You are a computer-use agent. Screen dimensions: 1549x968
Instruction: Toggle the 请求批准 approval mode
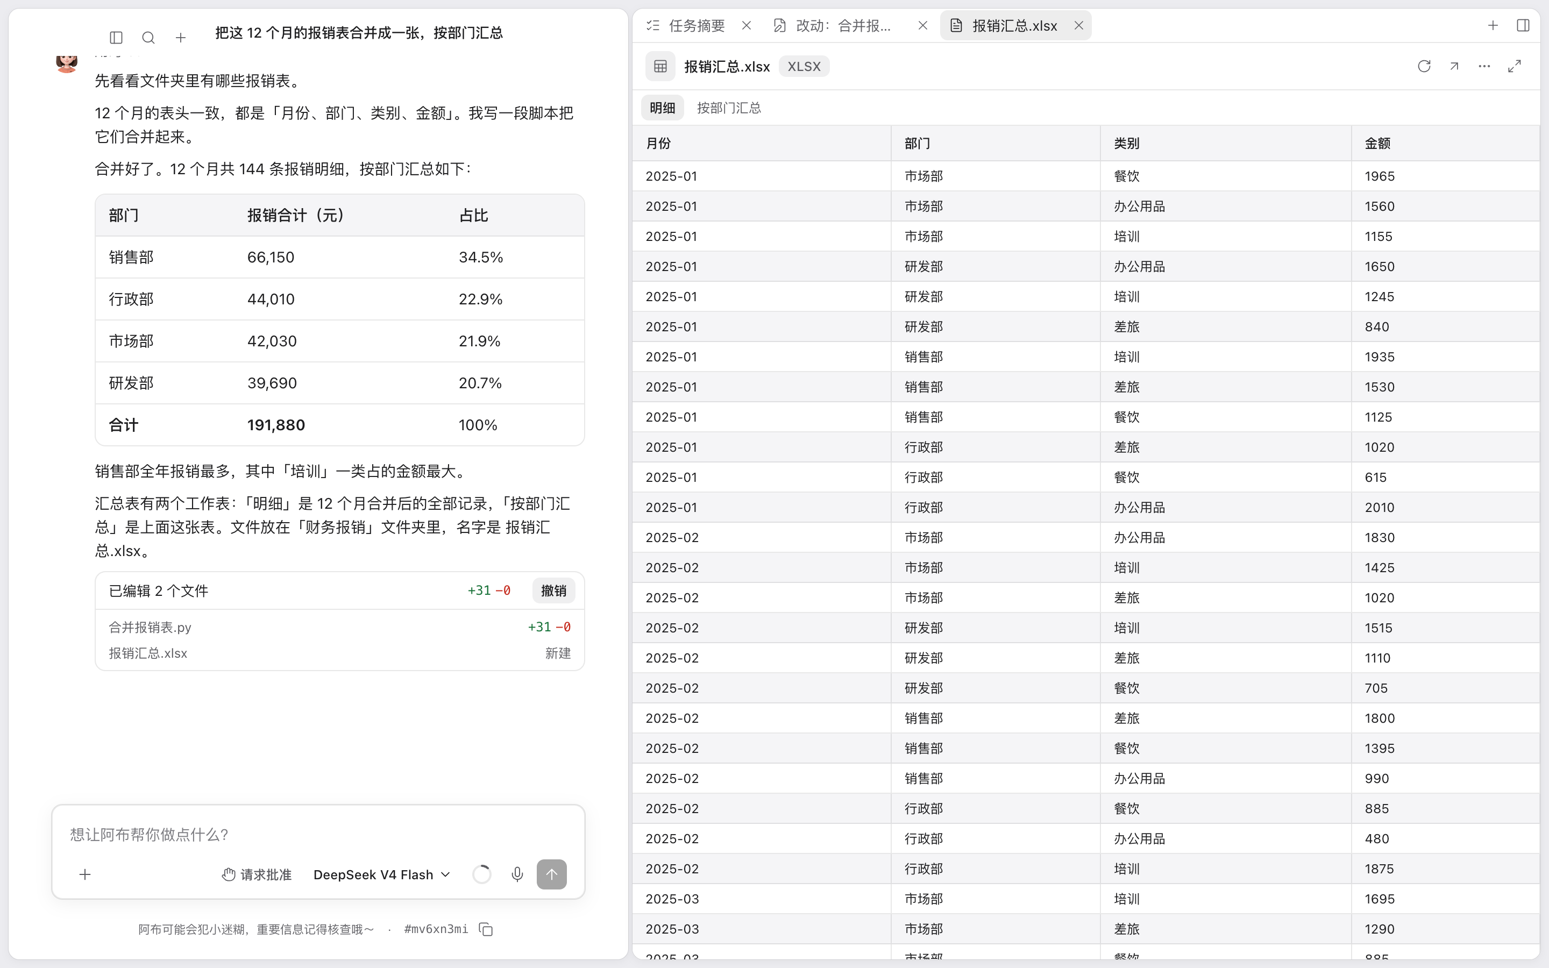point(257,874)
